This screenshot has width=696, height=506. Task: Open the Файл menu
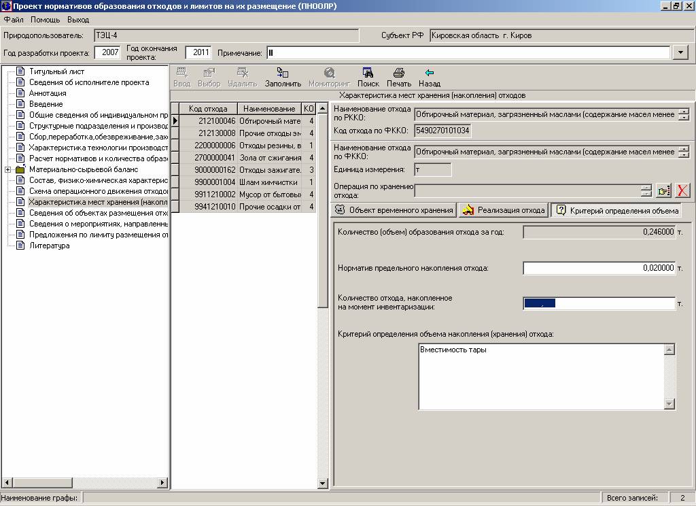(14, 20)
